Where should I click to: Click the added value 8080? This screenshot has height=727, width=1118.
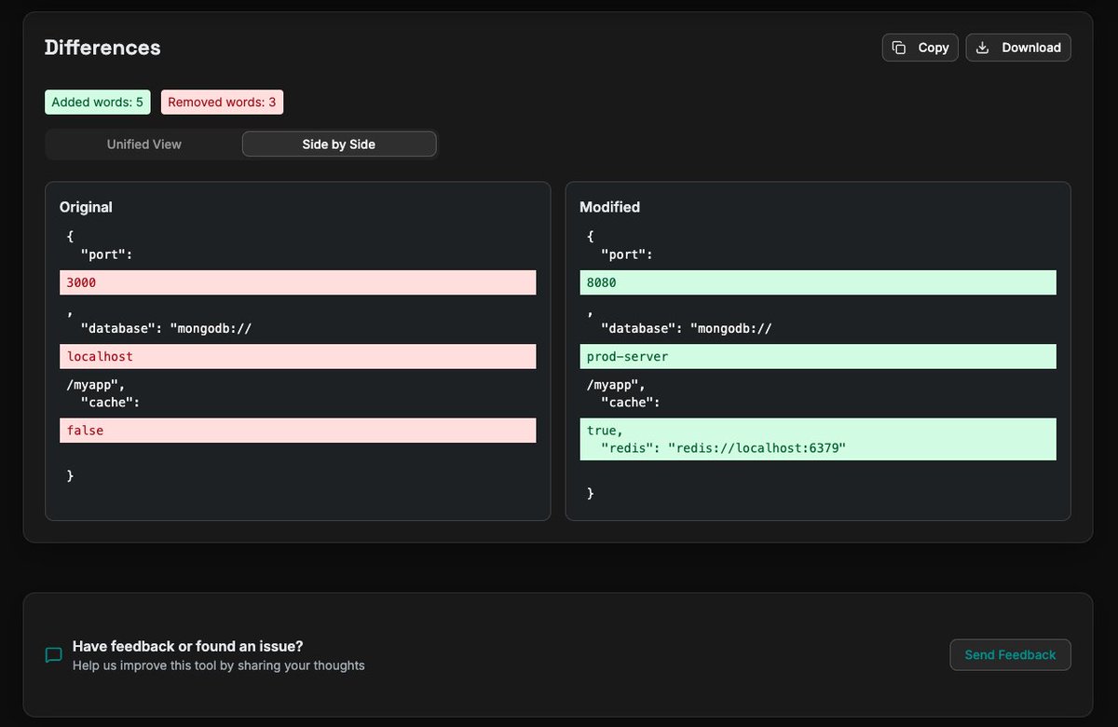(x=818, y=282)
